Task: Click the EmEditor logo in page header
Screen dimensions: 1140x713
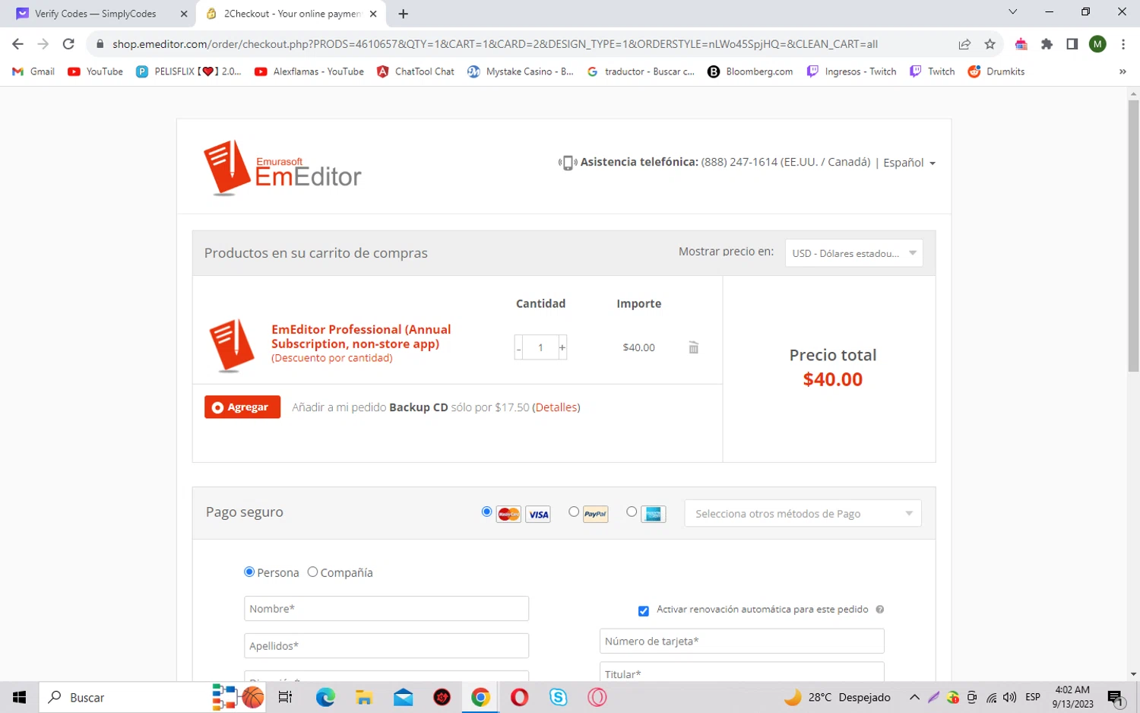Action: 283,168
